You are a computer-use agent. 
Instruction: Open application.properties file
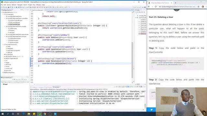[x=13, y=50]
